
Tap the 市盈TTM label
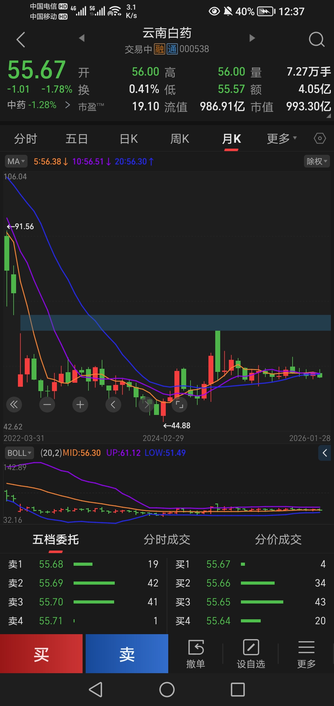click(x=91, y=107)
